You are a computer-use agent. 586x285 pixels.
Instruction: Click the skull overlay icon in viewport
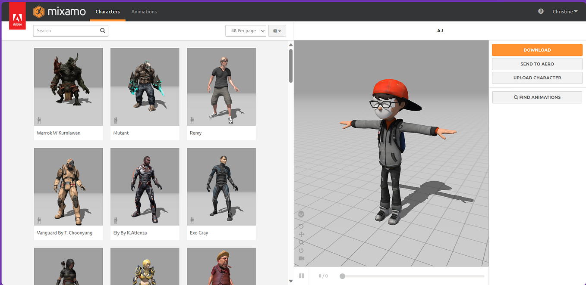[301, 214]
